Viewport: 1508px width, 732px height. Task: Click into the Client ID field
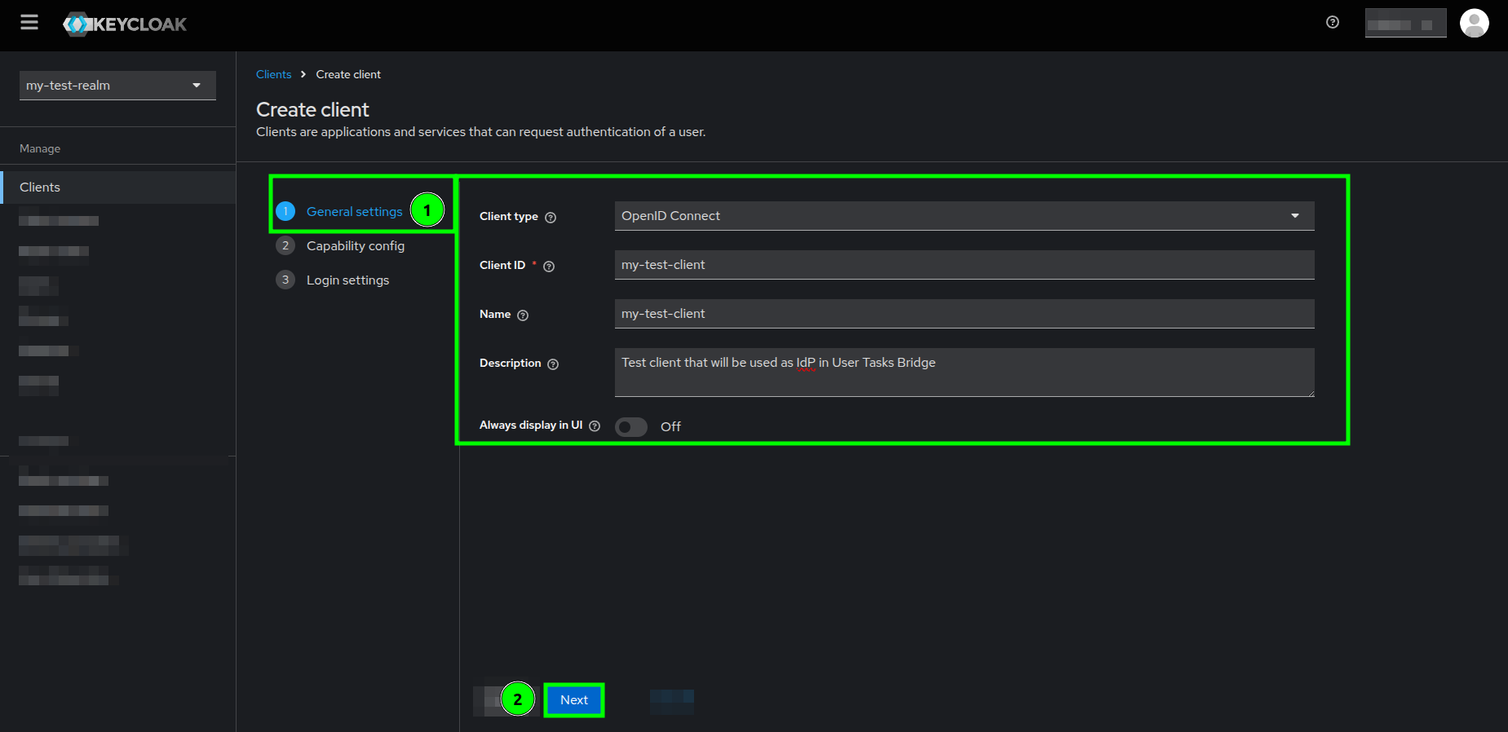[964, 265]
